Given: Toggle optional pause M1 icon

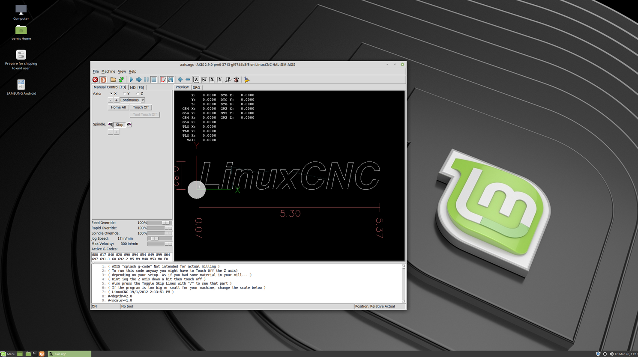Looking at the screenshot, I should tap(171, 80).
